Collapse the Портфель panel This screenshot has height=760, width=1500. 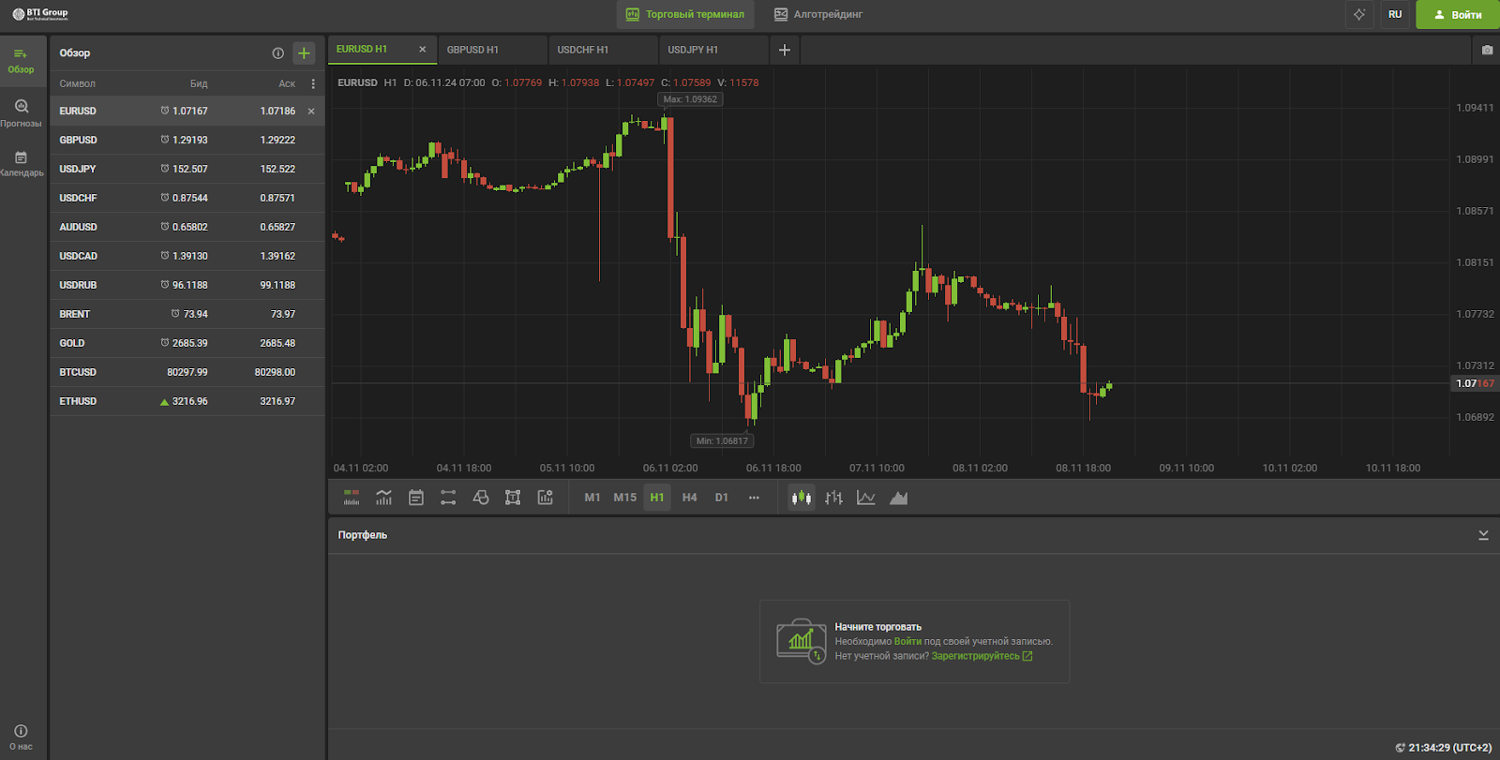point(1483,535)
